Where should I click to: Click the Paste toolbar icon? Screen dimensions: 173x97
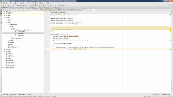(x=18, y=5)
